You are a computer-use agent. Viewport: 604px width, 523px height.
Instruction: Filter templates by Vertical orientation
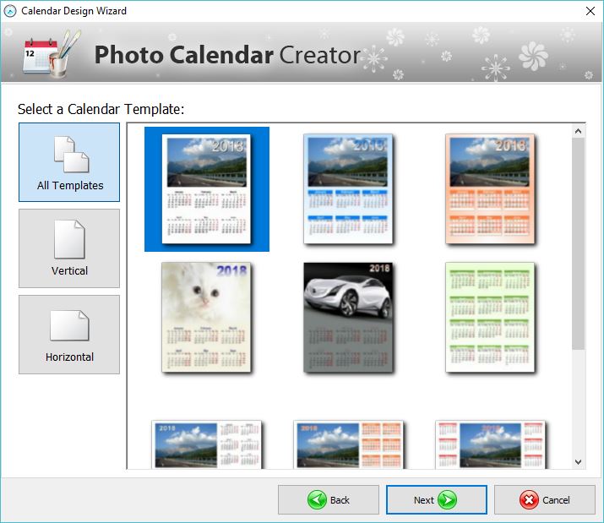pyautogui.click(x=69, y=248)
